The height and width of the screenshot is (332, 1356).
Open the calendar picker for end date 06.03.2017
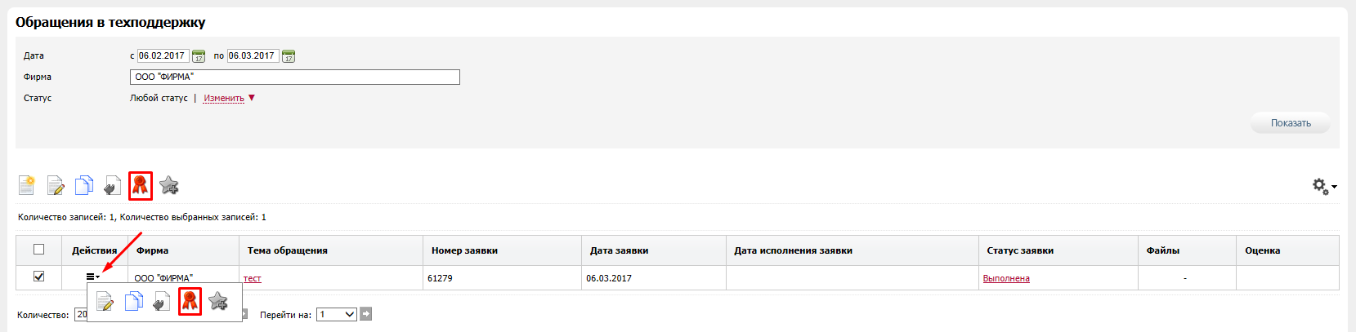pyautogui.click(x=289, y=56)
